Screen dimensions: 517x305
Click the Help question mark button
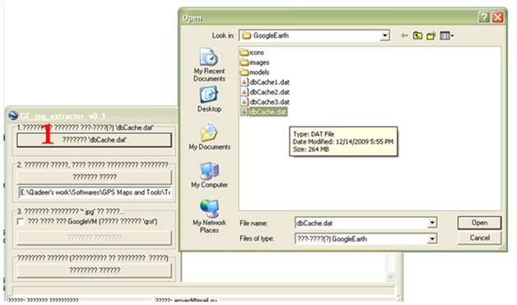[484, 17]
